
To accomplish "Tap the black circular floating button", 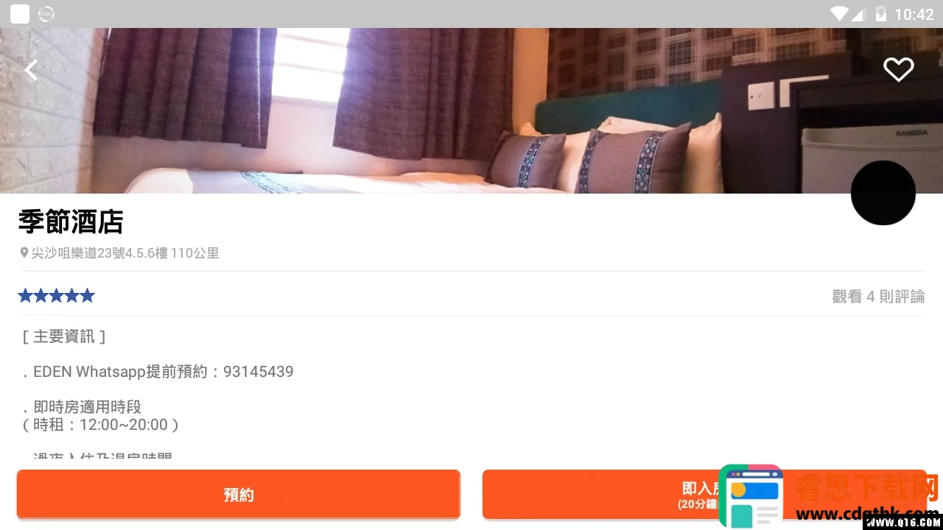I will pyautogui.click(x=883, y=193).
